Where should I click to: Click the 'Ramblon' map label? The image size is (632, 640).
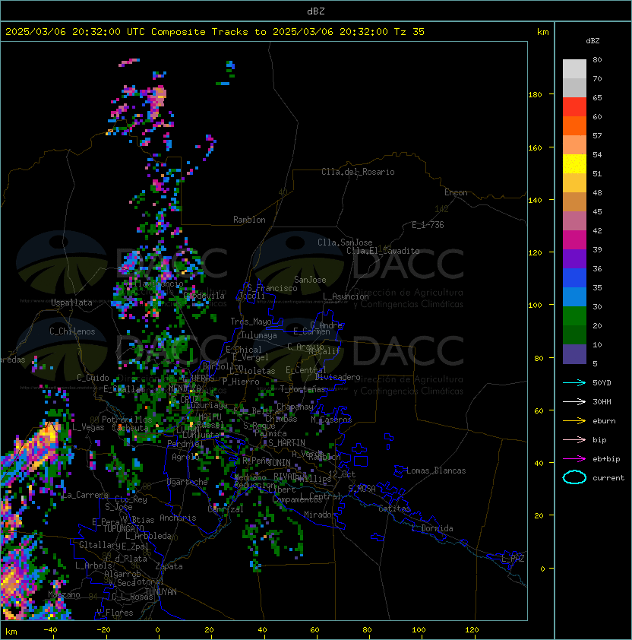tap(249, 220)
